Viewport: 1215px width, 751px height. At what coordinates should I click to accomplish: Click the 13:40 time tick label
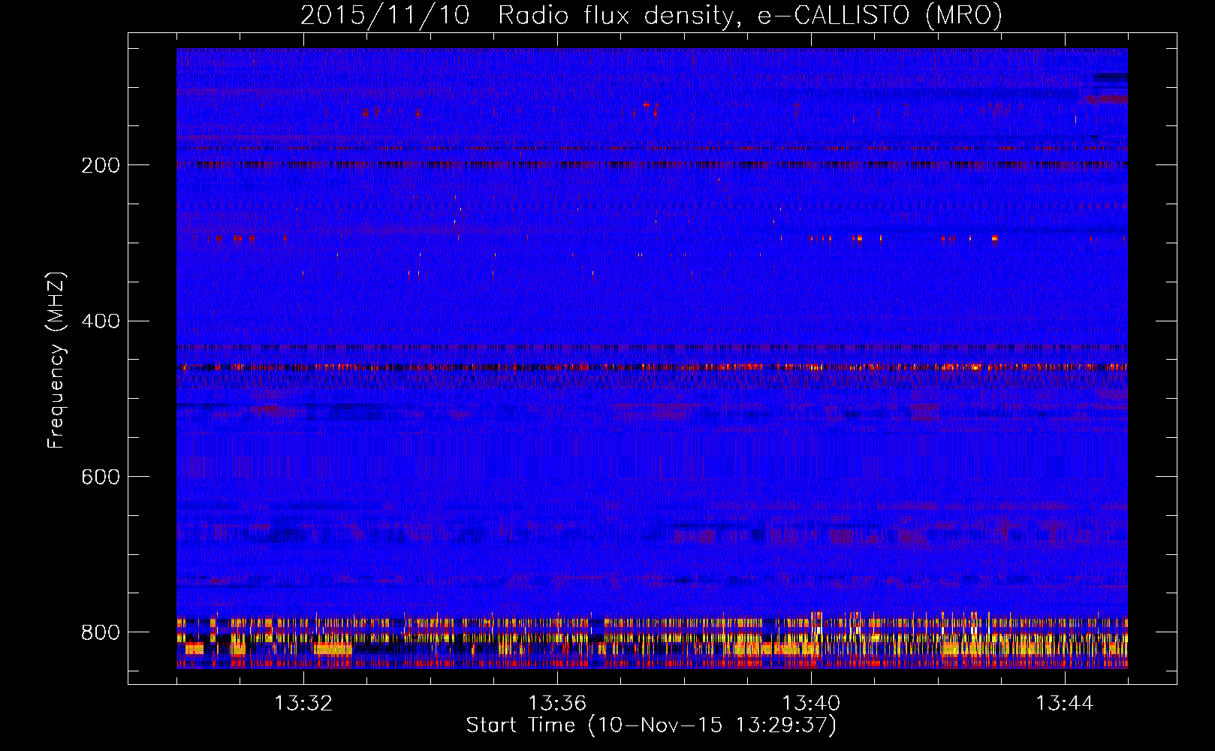coord(811,704)
